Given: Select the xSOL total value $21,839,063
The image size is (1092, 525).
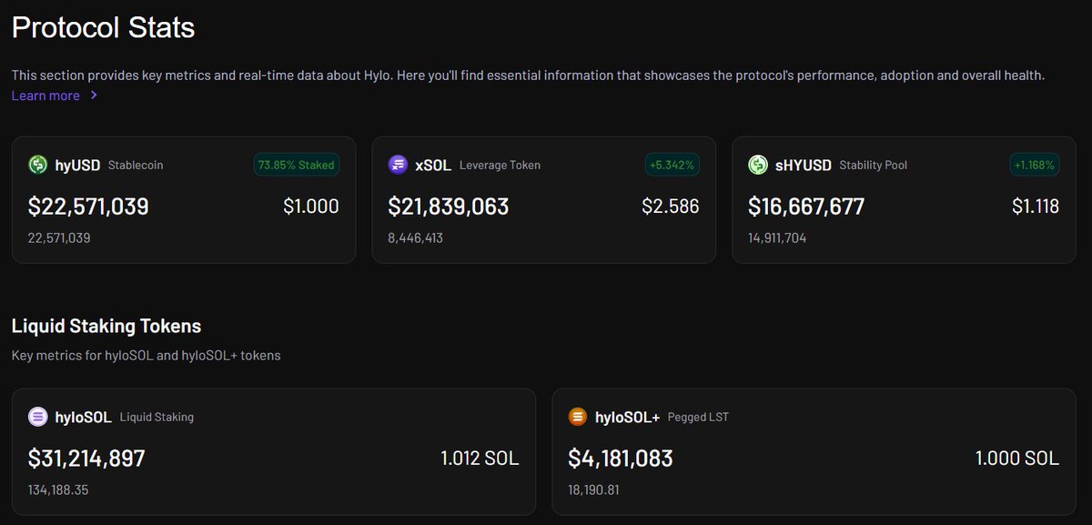Looking at the screenshot, I should tap(448, 207).
